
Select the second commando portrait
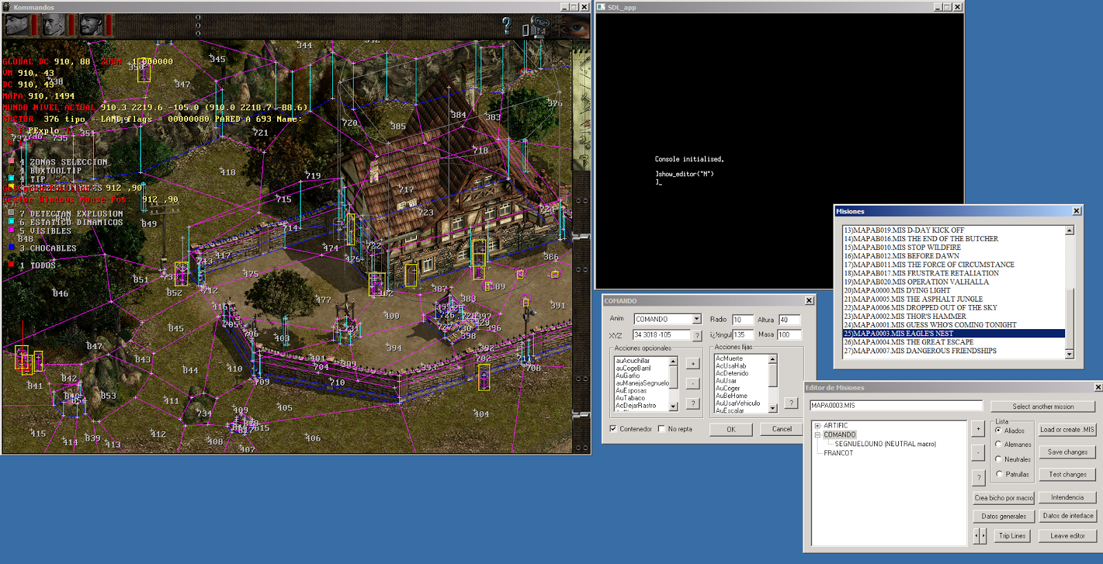54,25
